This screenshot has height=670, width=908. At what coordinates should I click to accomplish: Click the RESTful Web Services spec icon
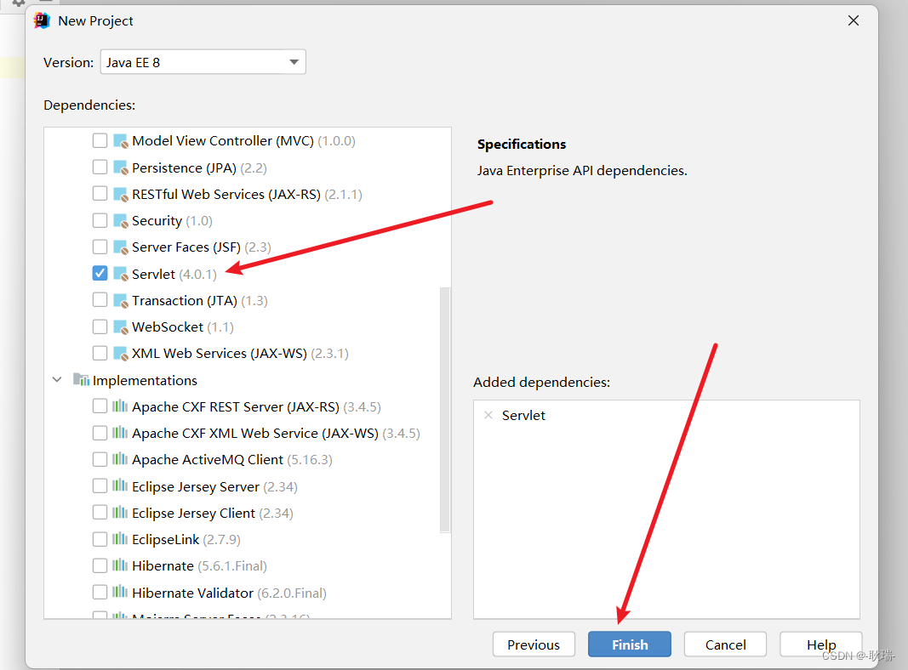click(121, 195)
